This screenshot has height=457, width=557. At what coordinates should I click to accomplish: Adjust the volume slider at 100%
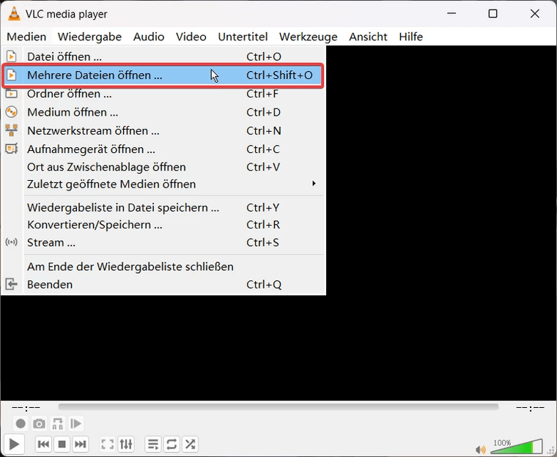517,447
